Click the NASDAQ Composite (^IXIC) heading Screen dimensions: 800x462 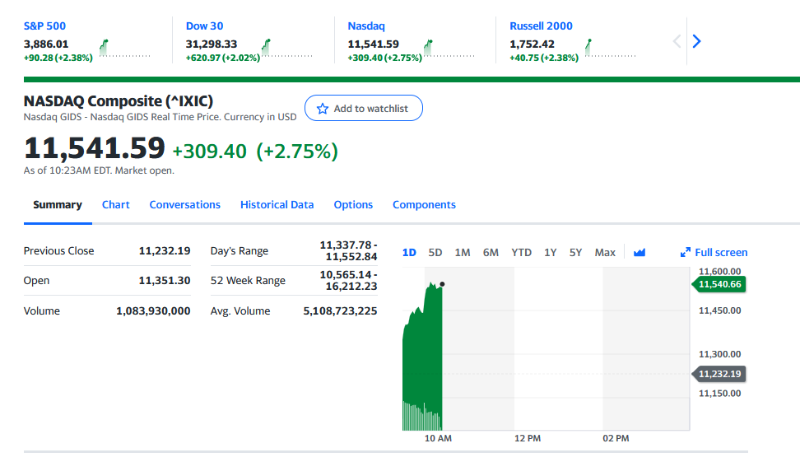119,101
